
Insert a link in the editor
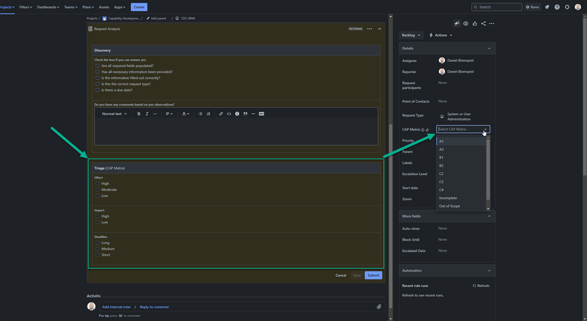(x=221, y=114)
